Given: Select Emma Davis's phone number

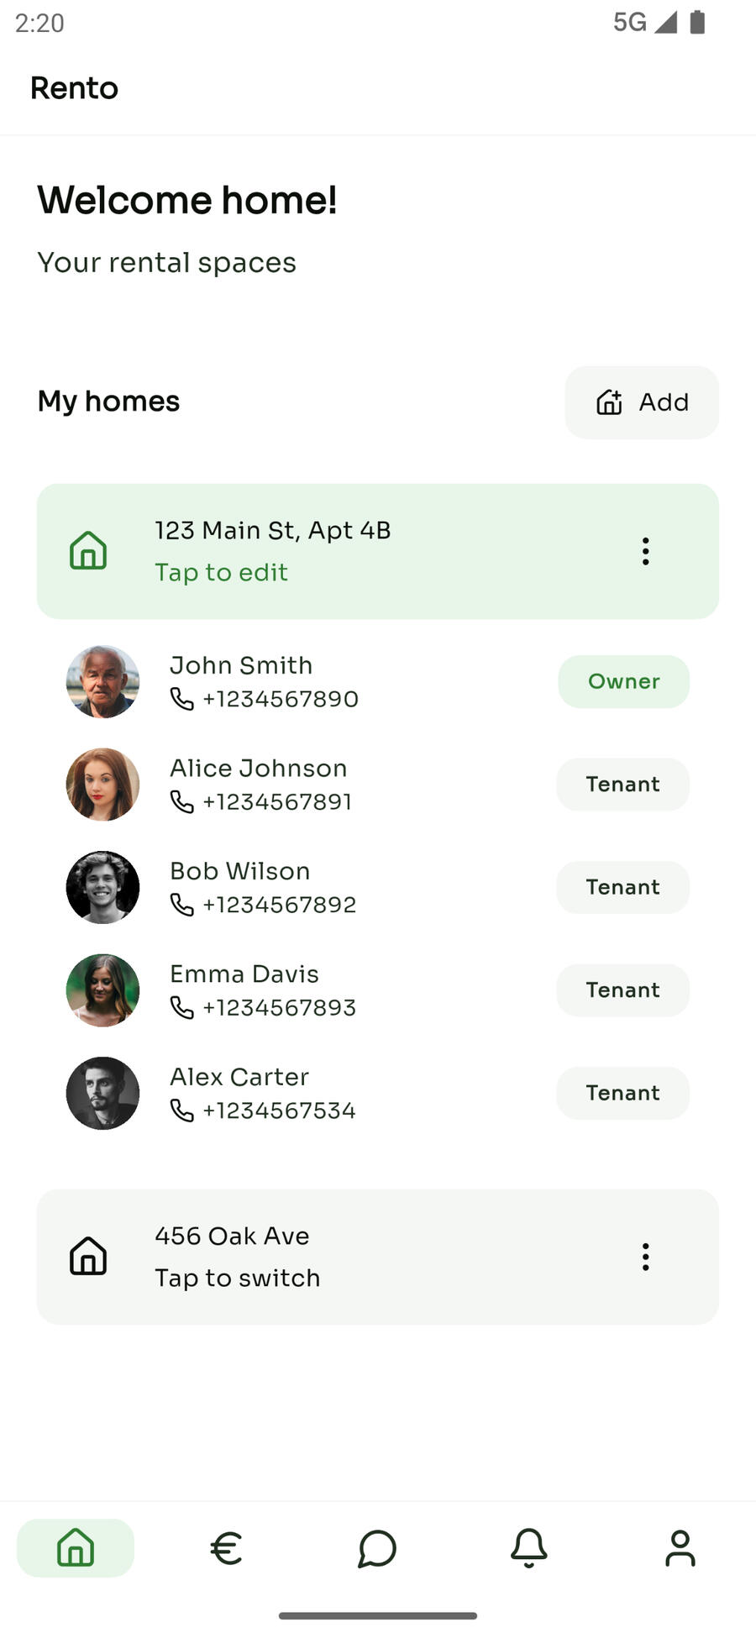Looking at the screenshot, I should (x=279, y=1007).
